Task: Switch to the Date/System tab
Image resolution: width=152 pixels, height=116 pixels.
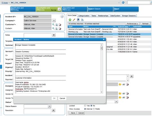Action: [x=115, y=16]
